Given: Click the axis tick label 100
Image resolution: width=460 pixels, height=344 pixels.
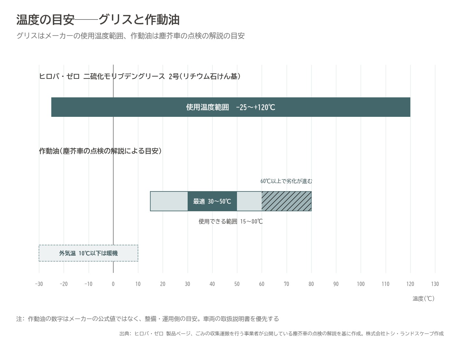Looking at the screenshot, I should (x=361, y=284).
